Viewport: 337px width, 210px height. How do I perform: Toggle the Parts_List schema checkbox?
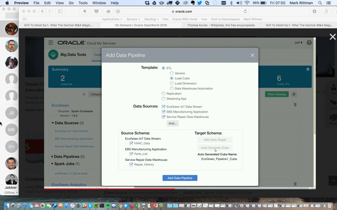131,154
